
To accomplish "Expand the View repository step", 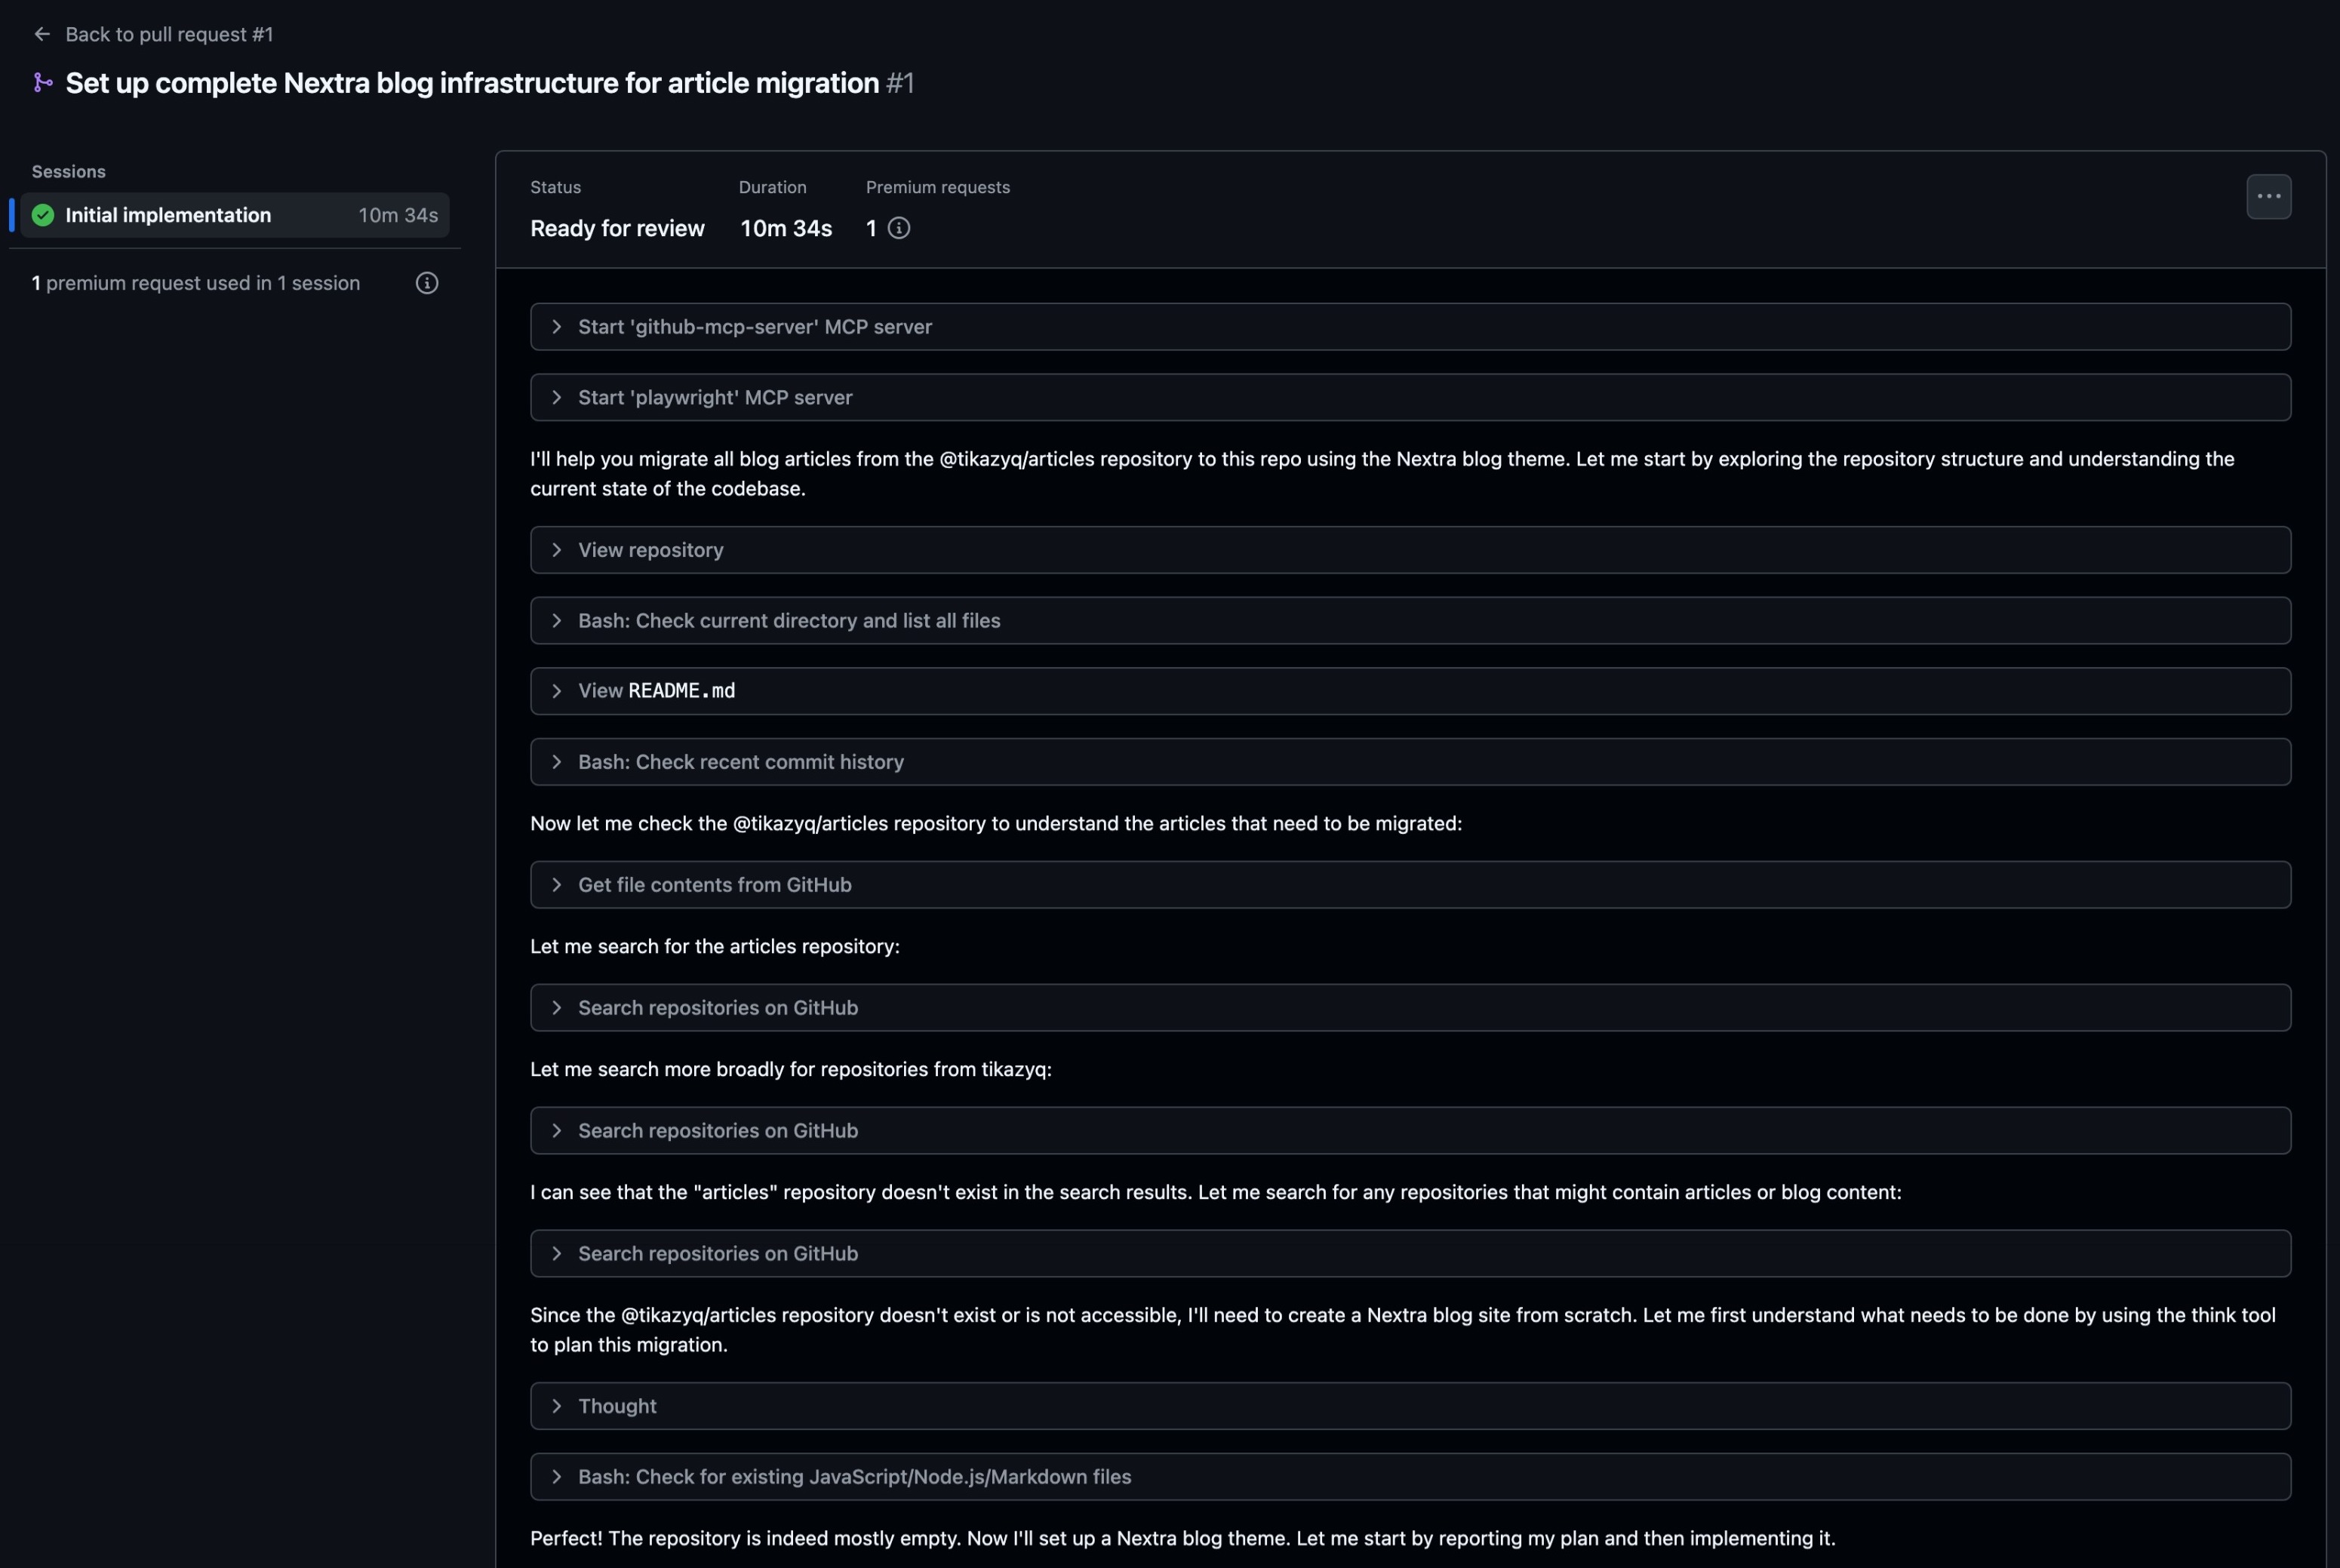I will (1410, 550).
